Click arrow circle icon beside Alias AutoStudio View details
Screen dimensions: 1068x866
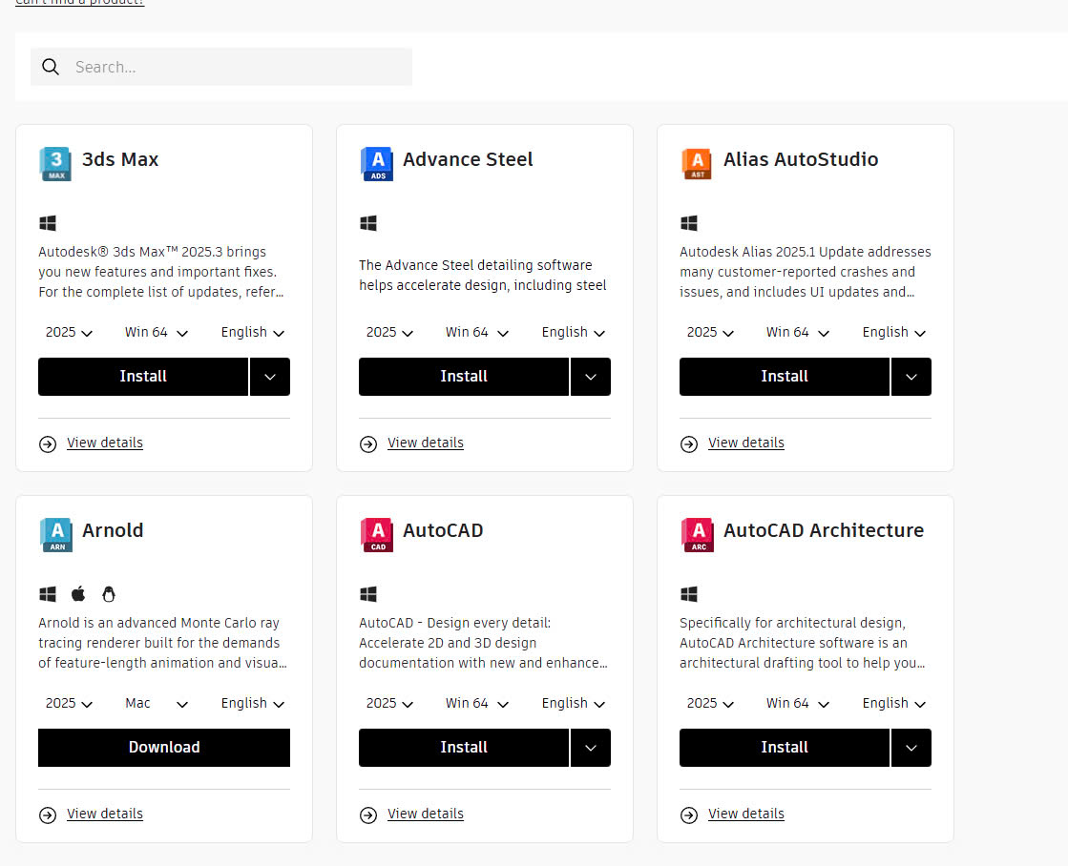[x=689, y=443]
